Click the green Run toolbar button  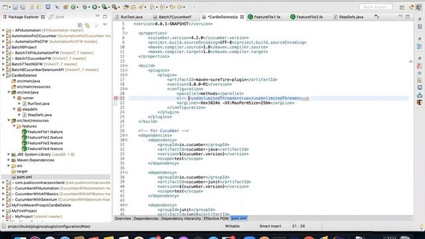pos(94,7)
